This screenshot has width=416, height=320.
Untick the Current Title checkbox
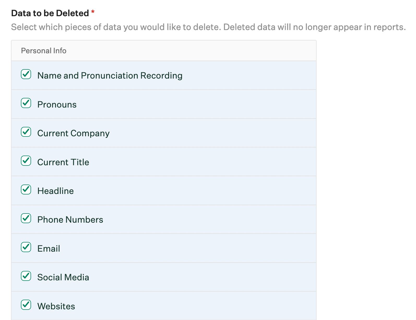26,161
